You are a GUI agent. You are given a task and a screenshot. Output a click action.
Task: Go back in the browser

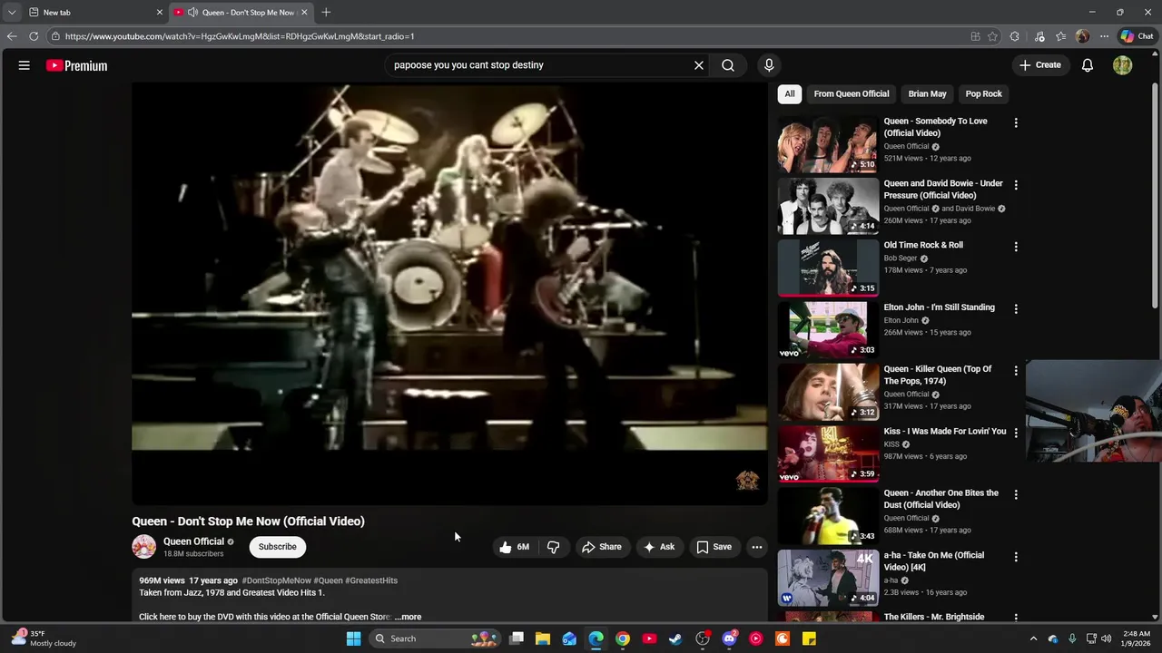tap(11, 36)
